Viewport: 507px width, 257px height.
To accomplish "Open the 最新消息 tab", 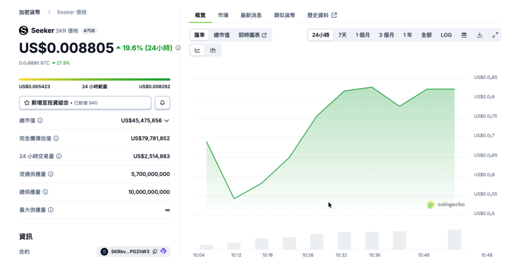I will 251,15.
